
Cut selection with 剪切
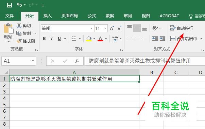click(x=24, y=25)
